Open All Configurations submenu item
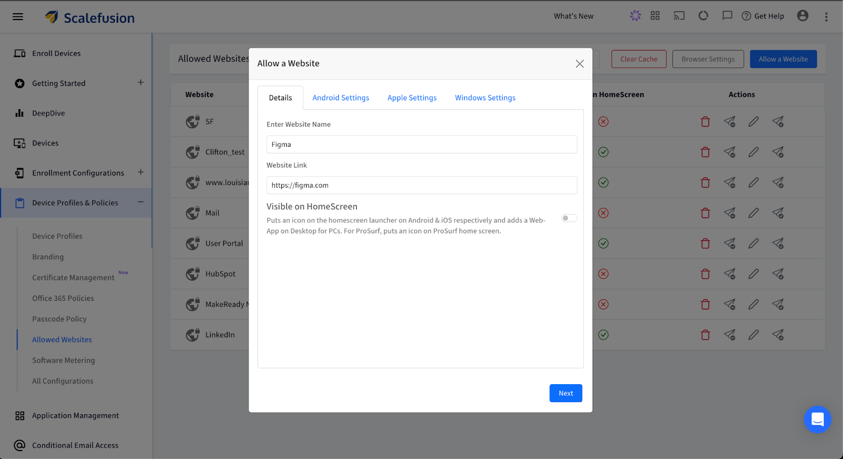843x459 pixels. point(62,381)
